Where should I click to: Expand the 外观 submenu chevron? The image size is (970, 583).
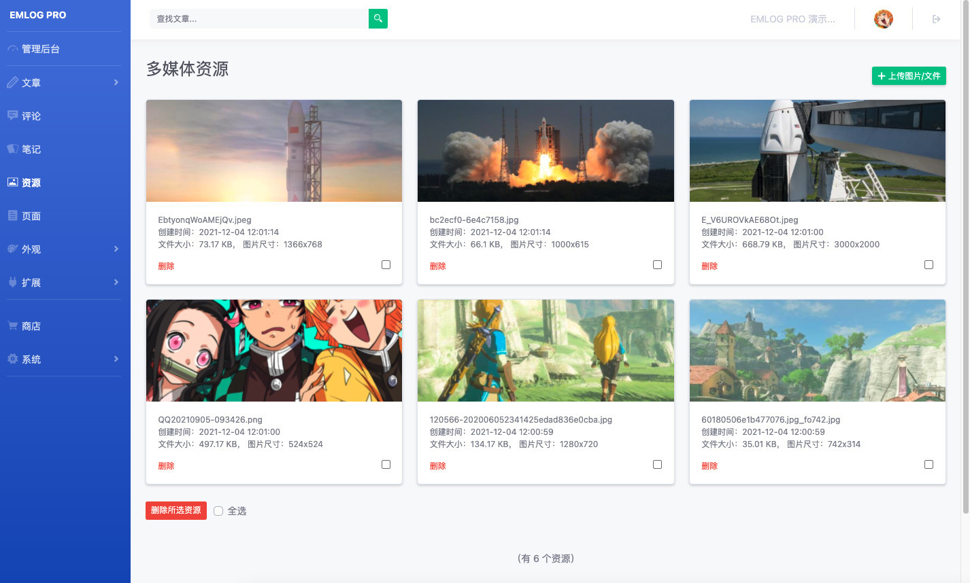click(x=116, y=249)
